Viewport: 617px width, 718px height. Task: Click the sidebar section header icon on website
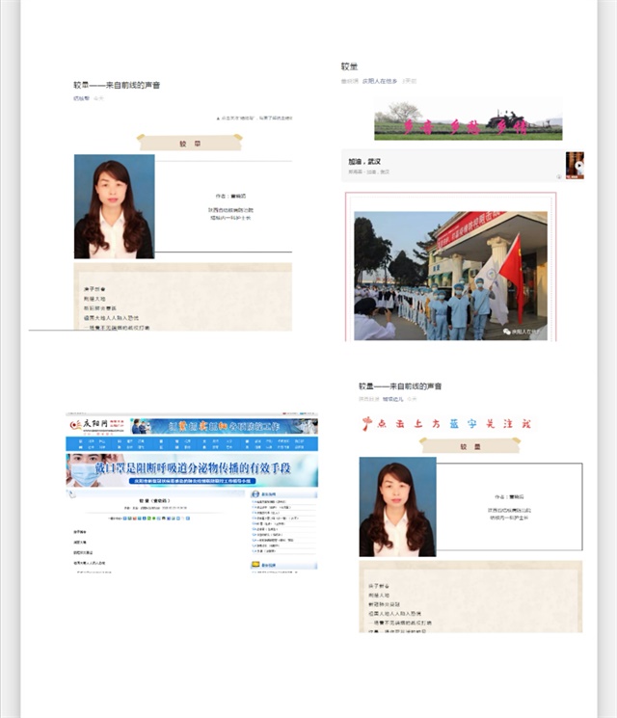coord(255,494)
